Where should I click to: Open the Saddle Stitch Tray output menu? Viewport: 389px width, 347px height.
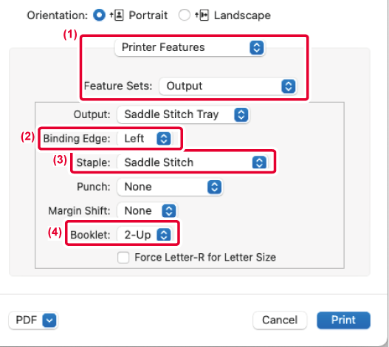click(183, 114)
